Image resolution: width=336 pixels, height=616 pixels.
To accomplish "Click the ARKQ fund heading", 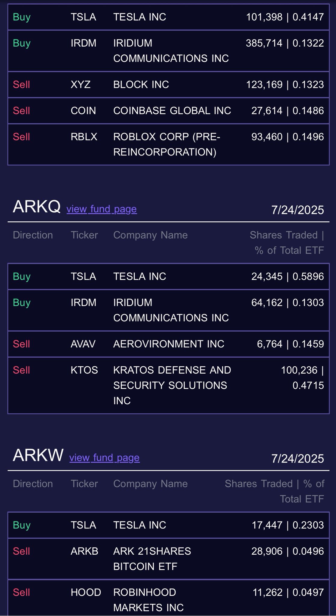I will point(37,207).
